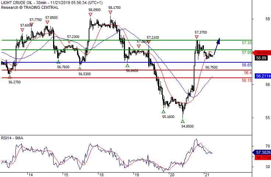The image size is (271, 177).
Task: Click the blue 57.3826 RSI value tag
Action: [262, 152]
